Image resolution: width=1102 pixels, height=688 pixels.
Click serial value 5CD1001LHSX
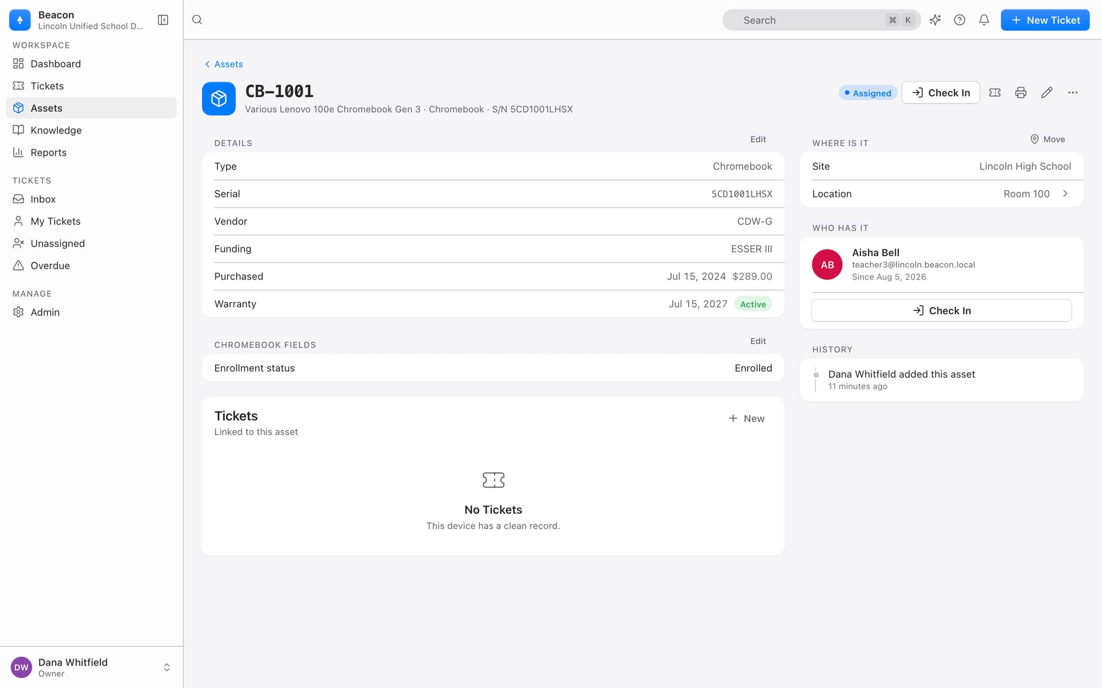(x=742, y=194)
